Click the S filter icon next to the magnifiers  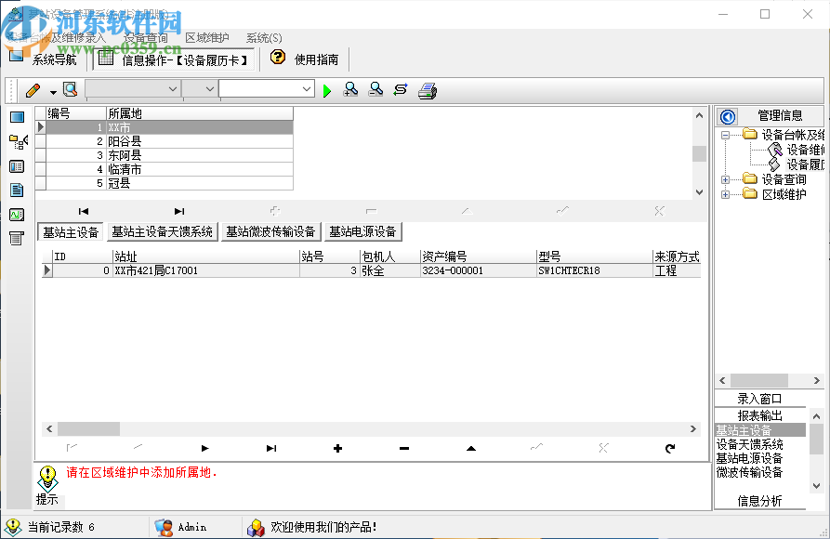(401, 90)
